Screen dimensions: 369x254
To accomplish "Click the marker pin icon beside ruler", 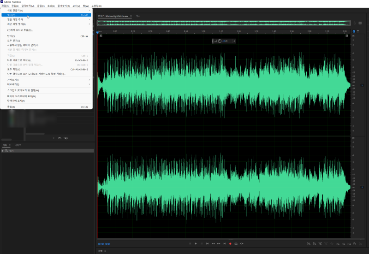I will (358, 31).
